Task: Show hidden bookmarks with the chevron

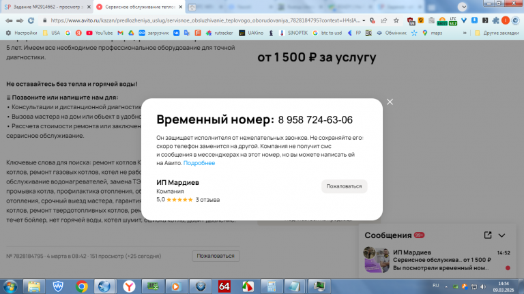Action: click(x=465, y=33)
